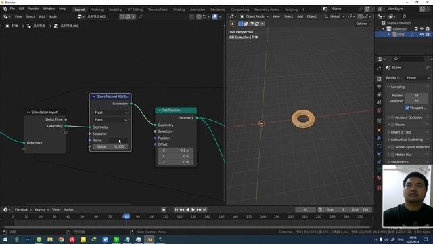Toggle render camera icon of Collection row

pos(427,28)
